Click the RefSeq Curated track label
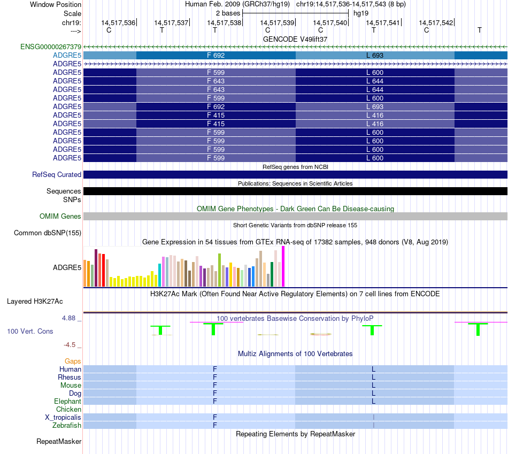Viewport: 508px width, 454px height. point(57,174)
